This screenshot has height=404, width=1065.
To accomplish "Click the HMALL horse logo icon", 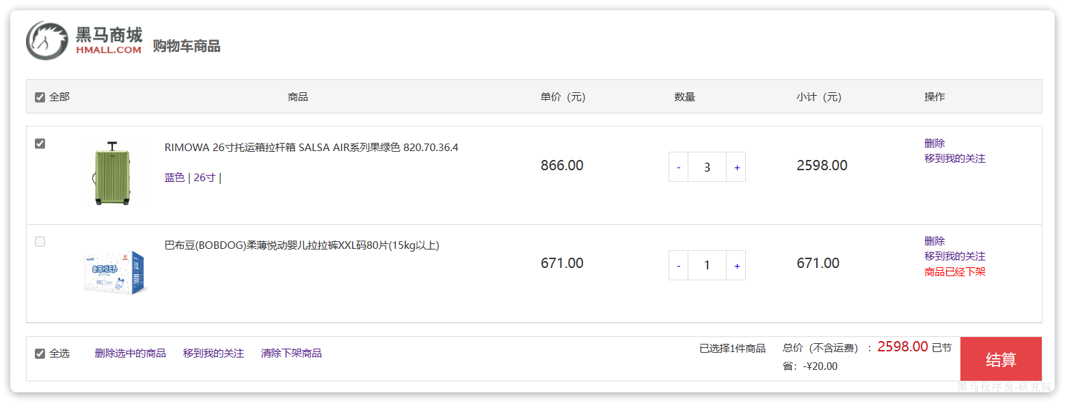I will [x=46, y=40].
